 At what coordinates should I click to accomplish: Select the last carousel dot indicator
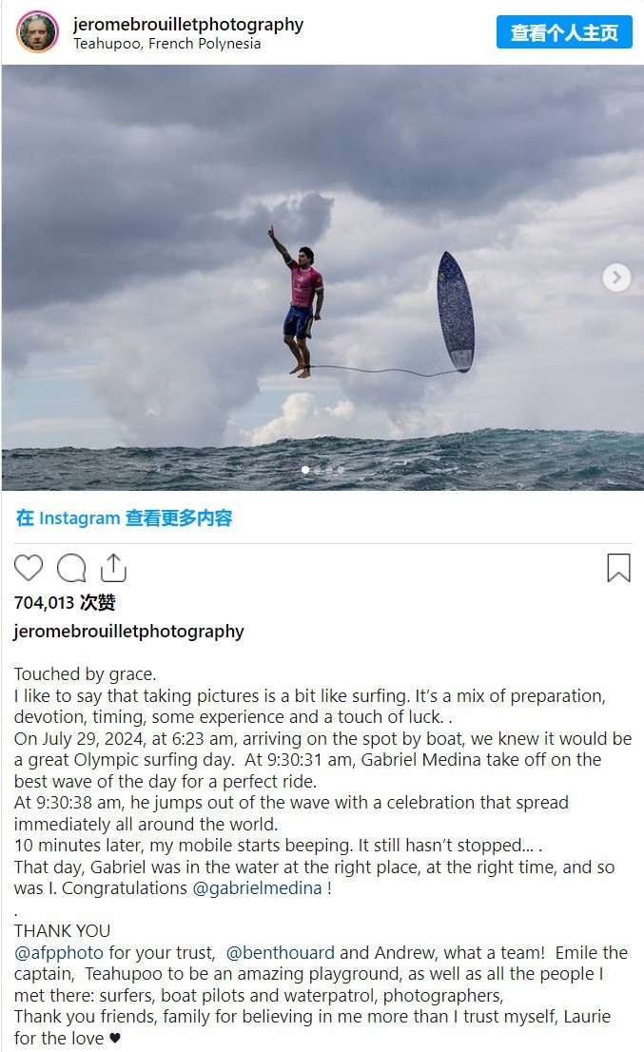[x=341, y=470]
